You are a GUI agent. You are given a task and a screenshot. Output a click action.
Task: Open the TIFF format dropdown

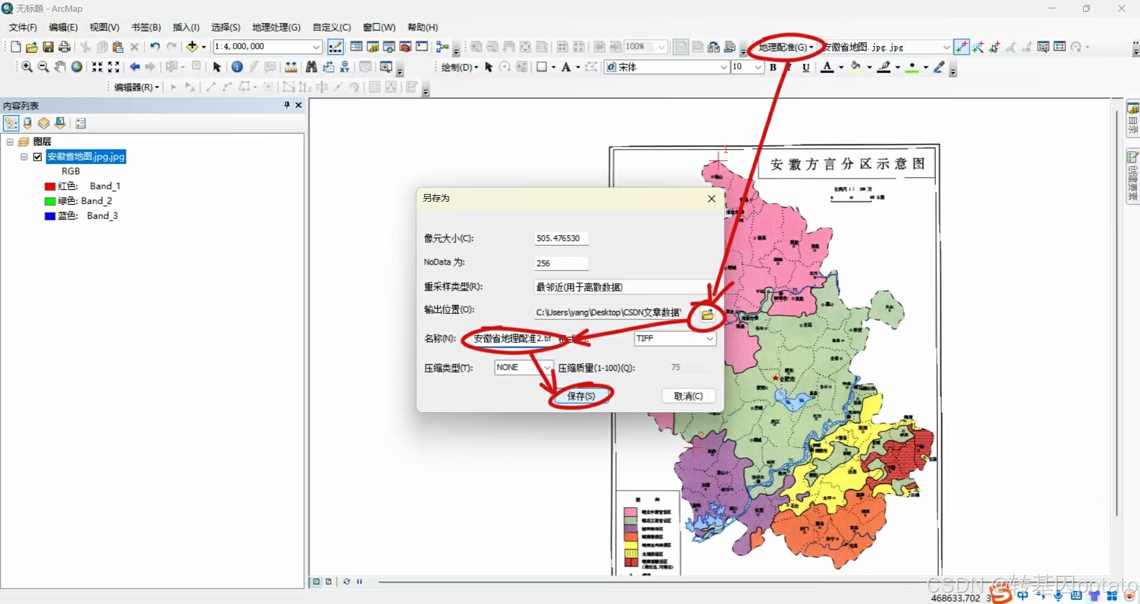click(710, 339)
